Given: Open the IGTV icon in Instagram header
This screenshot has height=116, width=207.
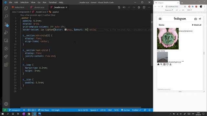Looking at the screenshot, I should [195, 19].
